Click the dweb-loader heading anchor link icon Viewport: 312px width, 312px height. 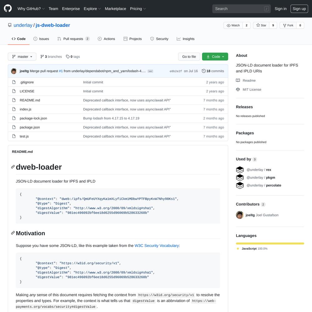coord(13,167)
